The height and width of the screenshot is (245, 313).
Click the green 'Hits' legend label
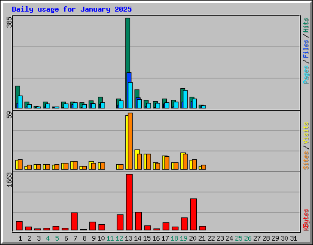click(x=306, y=25)
